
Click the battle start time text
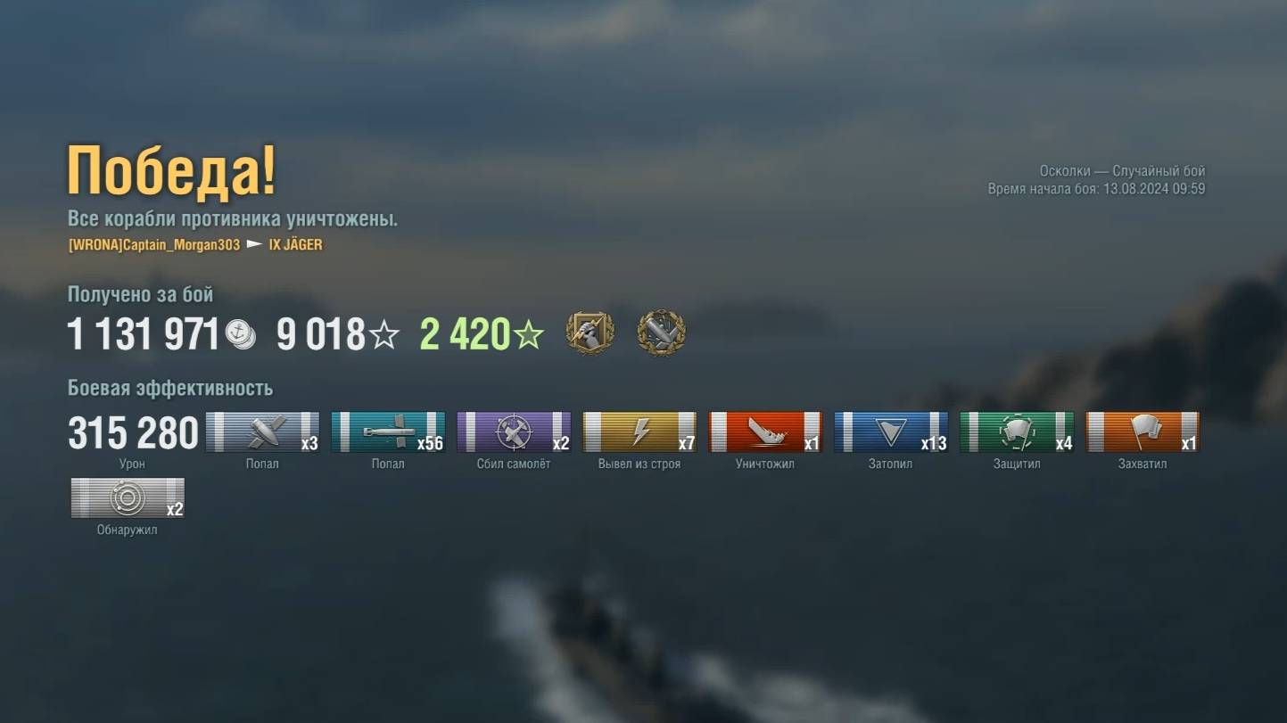point(1096,189)
